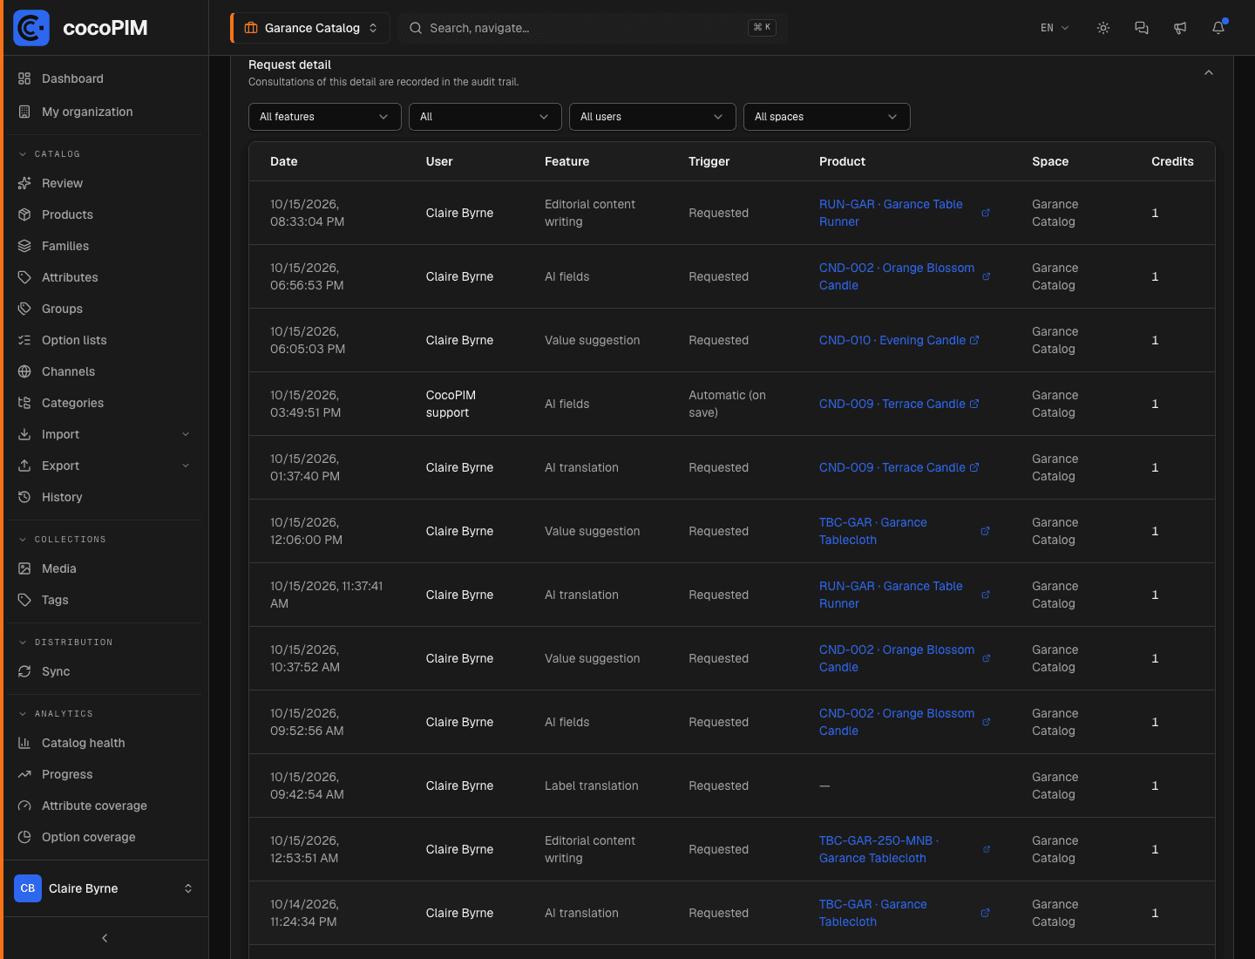
Task: Open the Review page
Action: coord(105,183)
